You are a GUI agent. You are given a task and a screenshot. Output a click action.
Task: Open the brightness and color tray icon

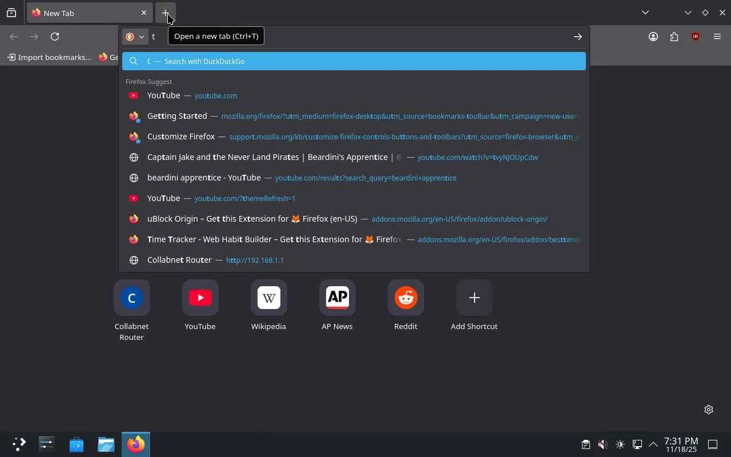click(x=620, y=444)
